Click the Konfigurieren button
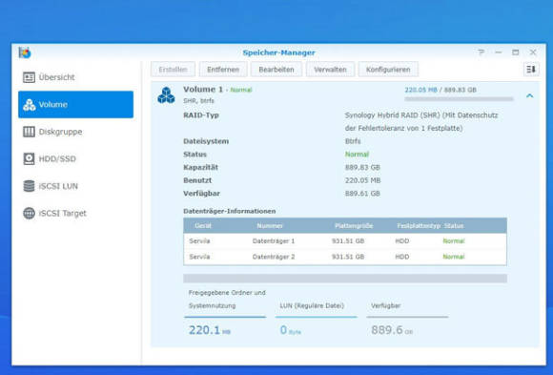This screenshot has height=375, width=553. [x=388, y=70]
